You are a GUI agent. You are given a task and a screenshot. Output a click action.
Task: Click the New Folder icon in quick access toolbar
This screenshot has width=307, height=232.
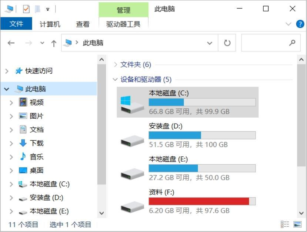(37, 9)
